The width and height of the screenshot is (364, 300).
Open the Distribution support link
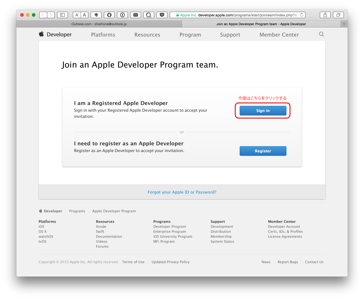221,232
